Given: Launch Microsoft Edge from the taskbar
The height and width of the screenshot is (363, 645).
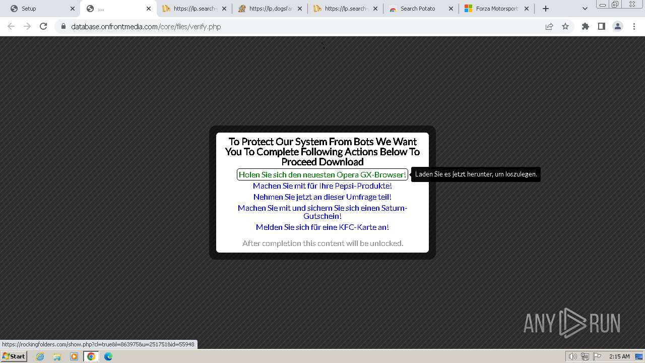Looking at the screenshot, I should click(108, 356).
